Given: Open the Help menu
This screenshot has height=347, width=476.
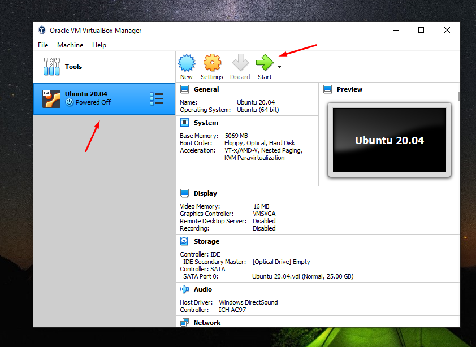Looking at the screenshot, I should pyautogui.click(x=99, y=45).
